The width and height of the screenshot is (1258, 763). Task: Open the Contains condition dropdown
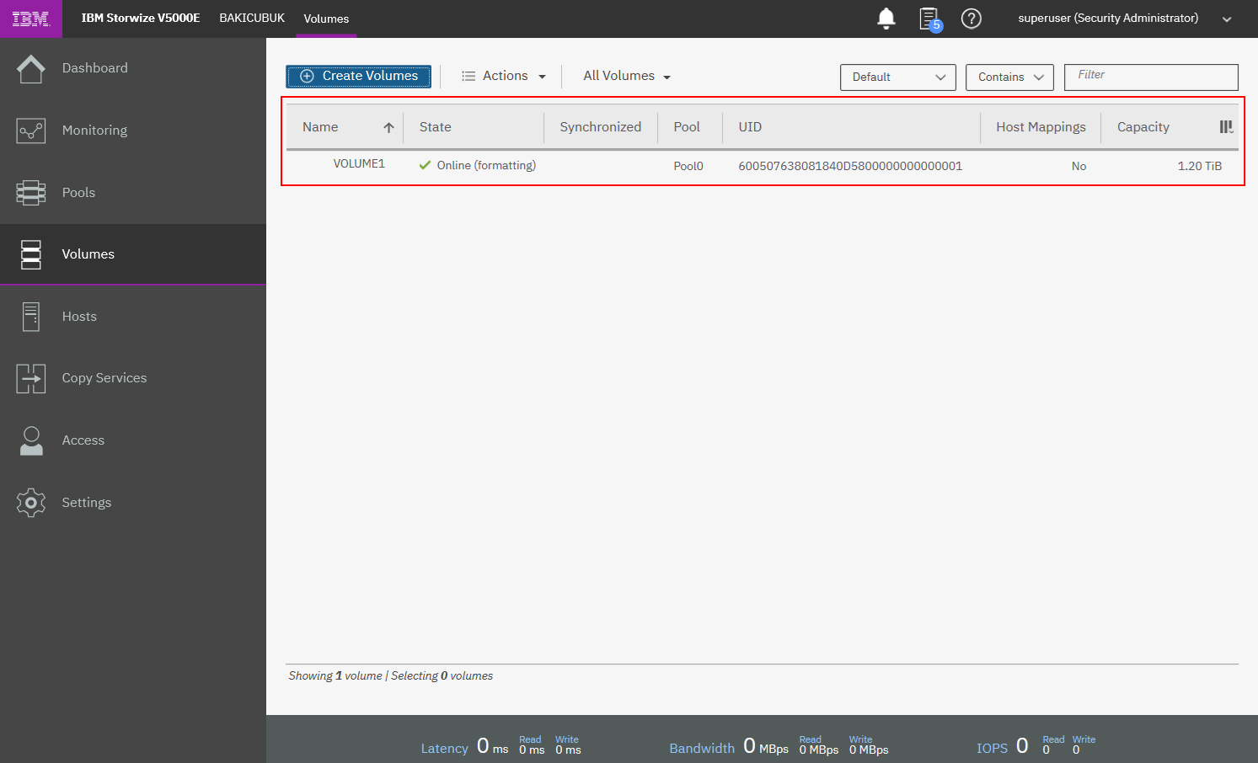[x=1009, y=77]
